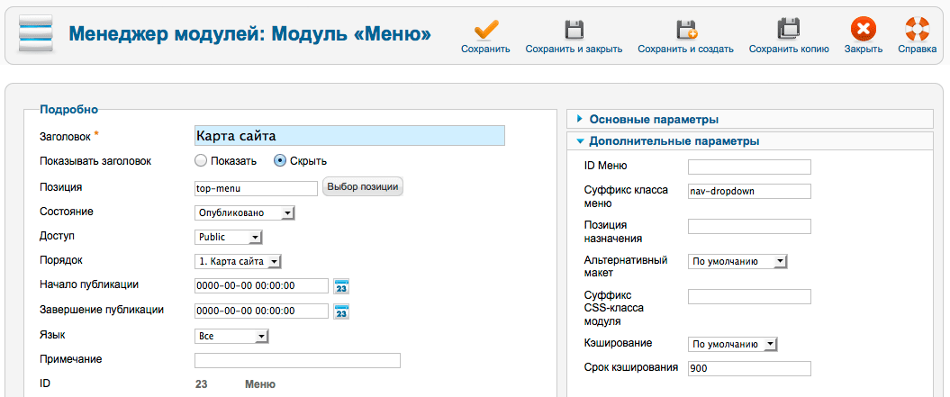Click the Сохранить и закрыть floppy icon
Screen dimensions: 950x397
[574, 30]
